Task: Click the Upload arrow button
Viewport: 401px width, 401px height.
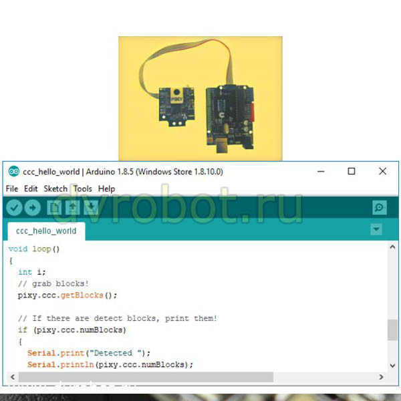Action: click(x=33, y=207)
